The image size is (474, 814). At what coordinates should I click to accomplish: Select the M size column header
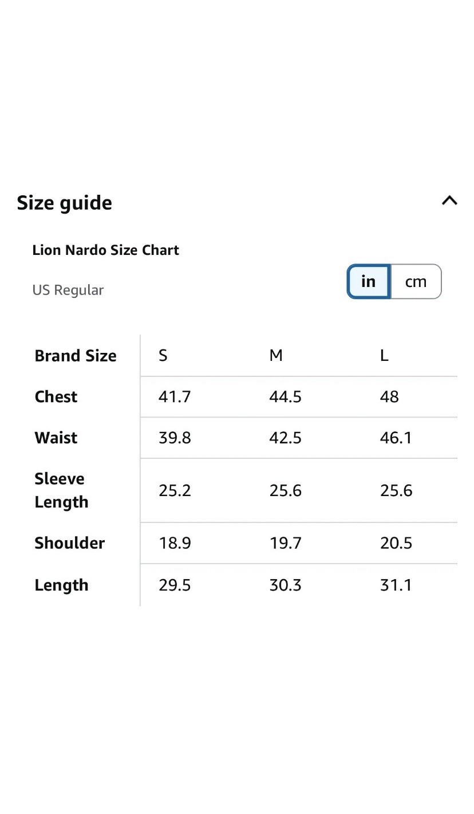click(276, 356)
